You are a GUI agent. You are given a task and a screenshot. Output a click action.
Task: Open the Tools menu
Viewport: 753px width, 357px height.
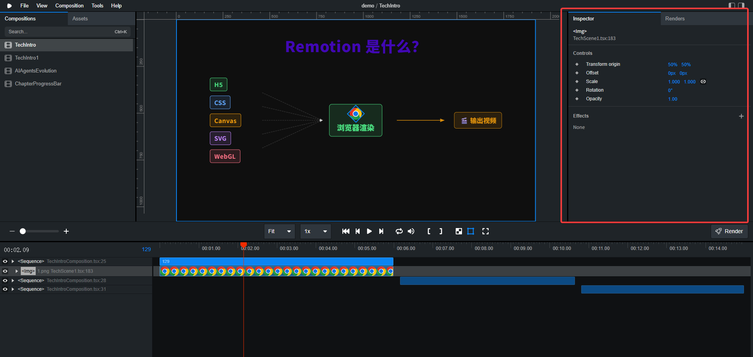97,5
